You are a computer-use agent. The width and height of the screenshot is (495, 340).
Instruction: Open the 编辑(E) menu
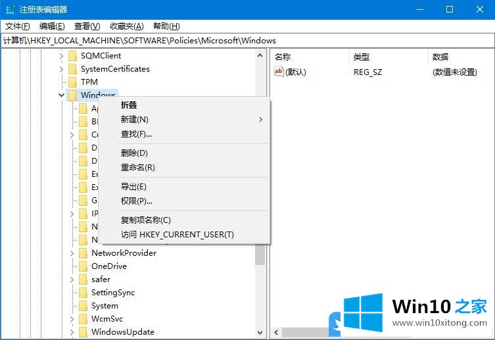tap(52, 26)
